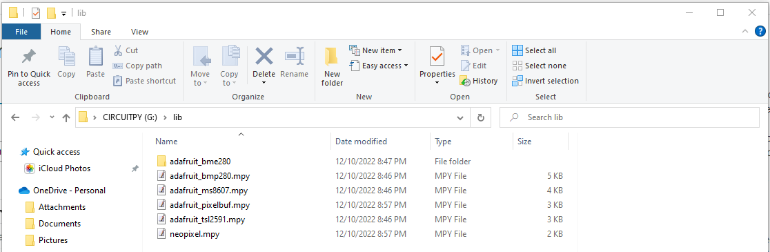The image size is (770, 252).
Task: Go Up one folder level
Action: pos(66,118)
